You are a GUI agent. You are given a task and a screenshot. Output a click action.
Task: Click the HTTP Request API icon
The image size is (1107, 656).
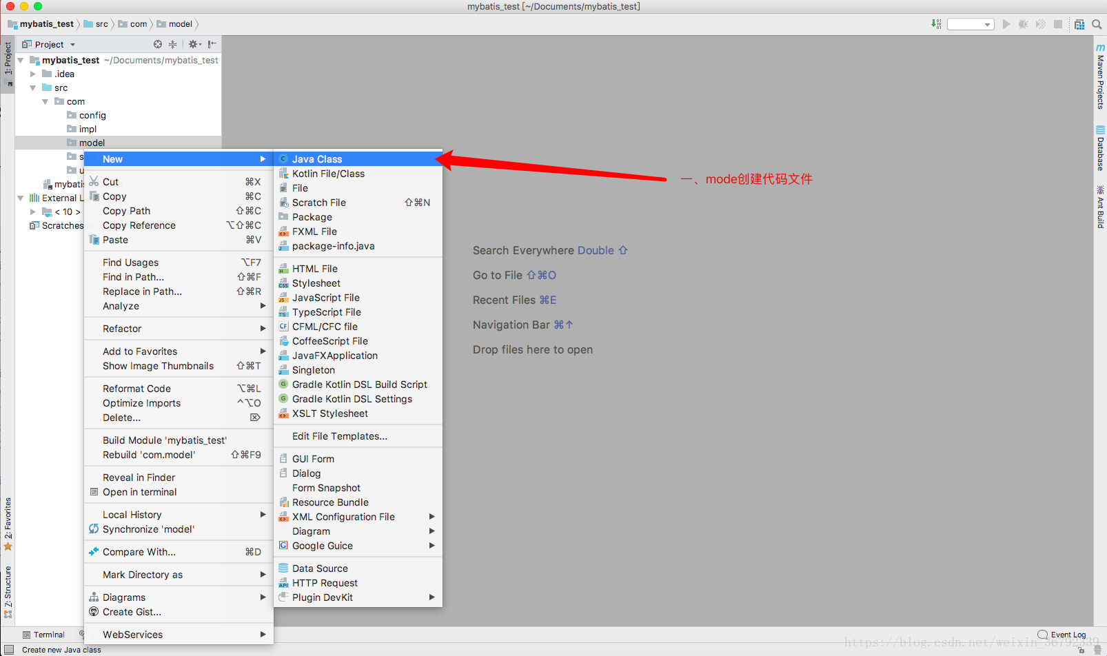tap(283, 583)
